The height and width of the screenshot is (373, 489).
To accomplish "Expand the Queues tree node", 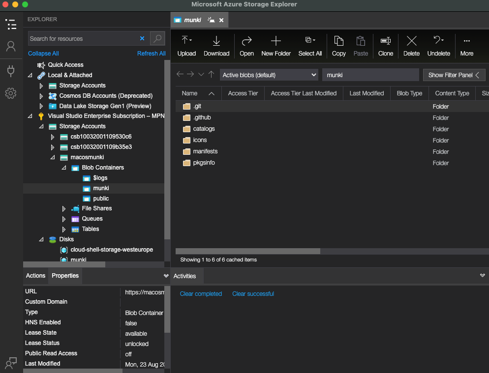I will tap(64, 219).
